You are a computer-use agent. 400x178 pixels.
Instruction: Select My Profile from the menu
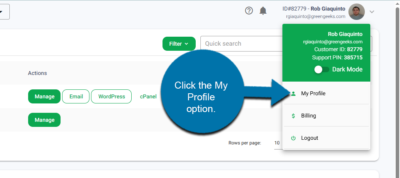[x=313, y=94]
